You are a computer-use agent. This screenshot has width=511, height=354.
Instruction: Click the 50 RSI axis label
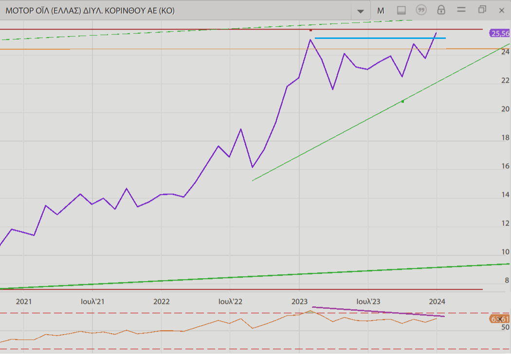click(x=505, y=327)
